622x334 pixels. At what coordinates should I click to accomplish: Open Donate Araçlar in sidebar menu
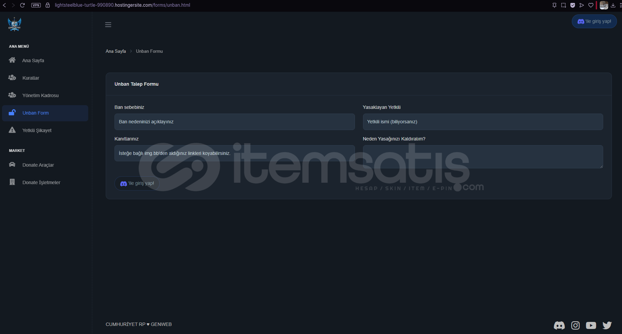pyautogui.click(x=45, y=165)
